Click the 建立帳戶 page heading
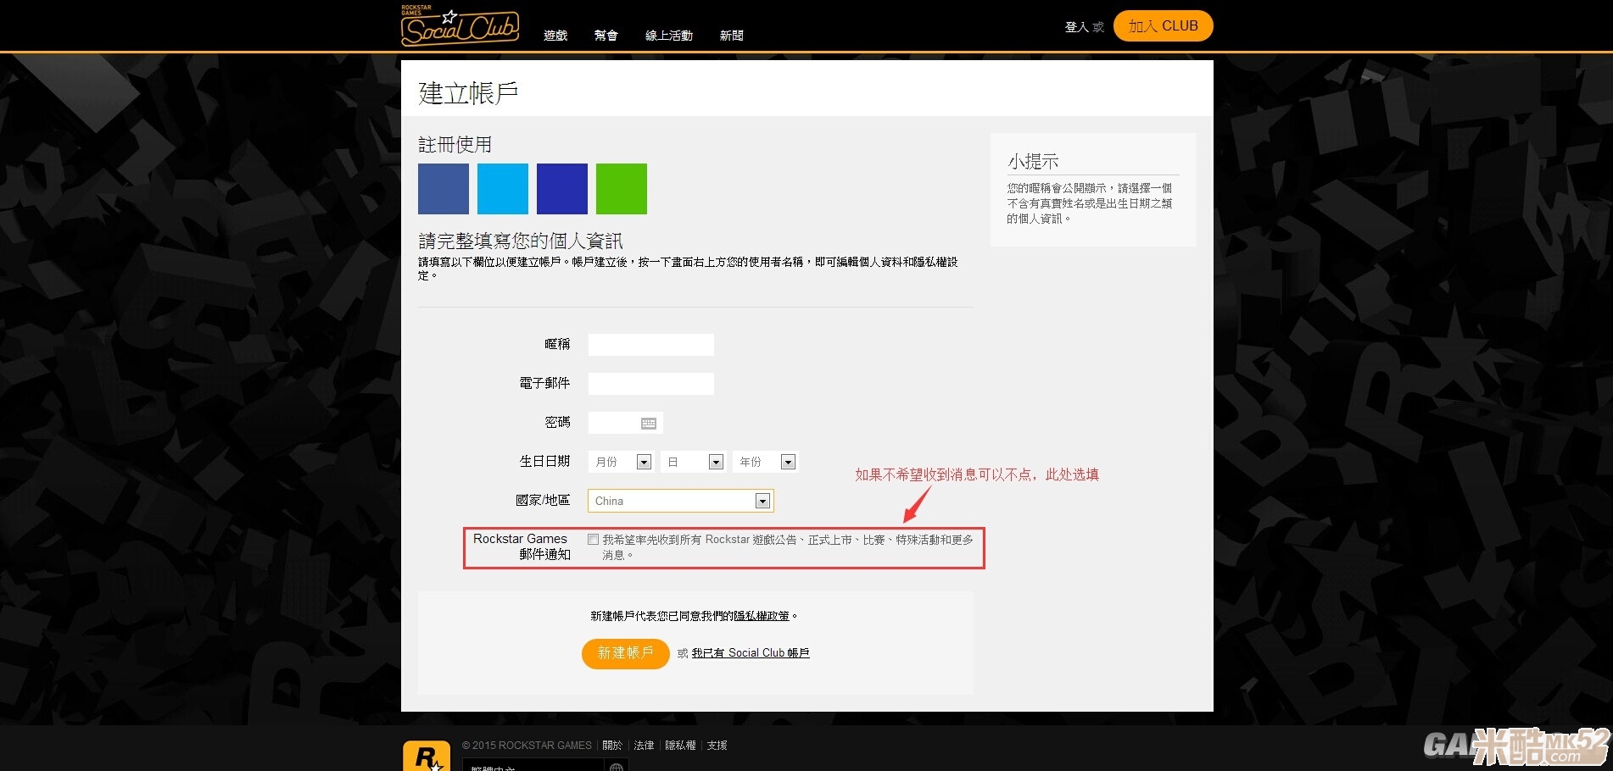Viewport: 1613px width, 771px height. 468,92
